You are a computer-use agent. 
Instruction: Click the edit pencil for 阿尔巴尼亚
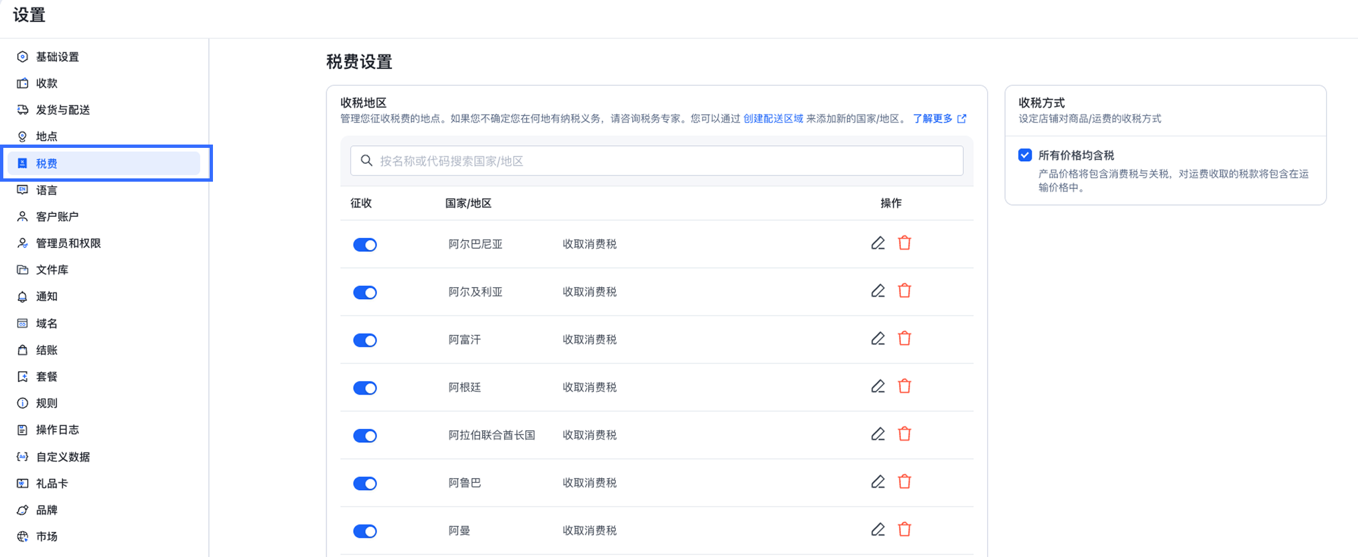[878, 243]
